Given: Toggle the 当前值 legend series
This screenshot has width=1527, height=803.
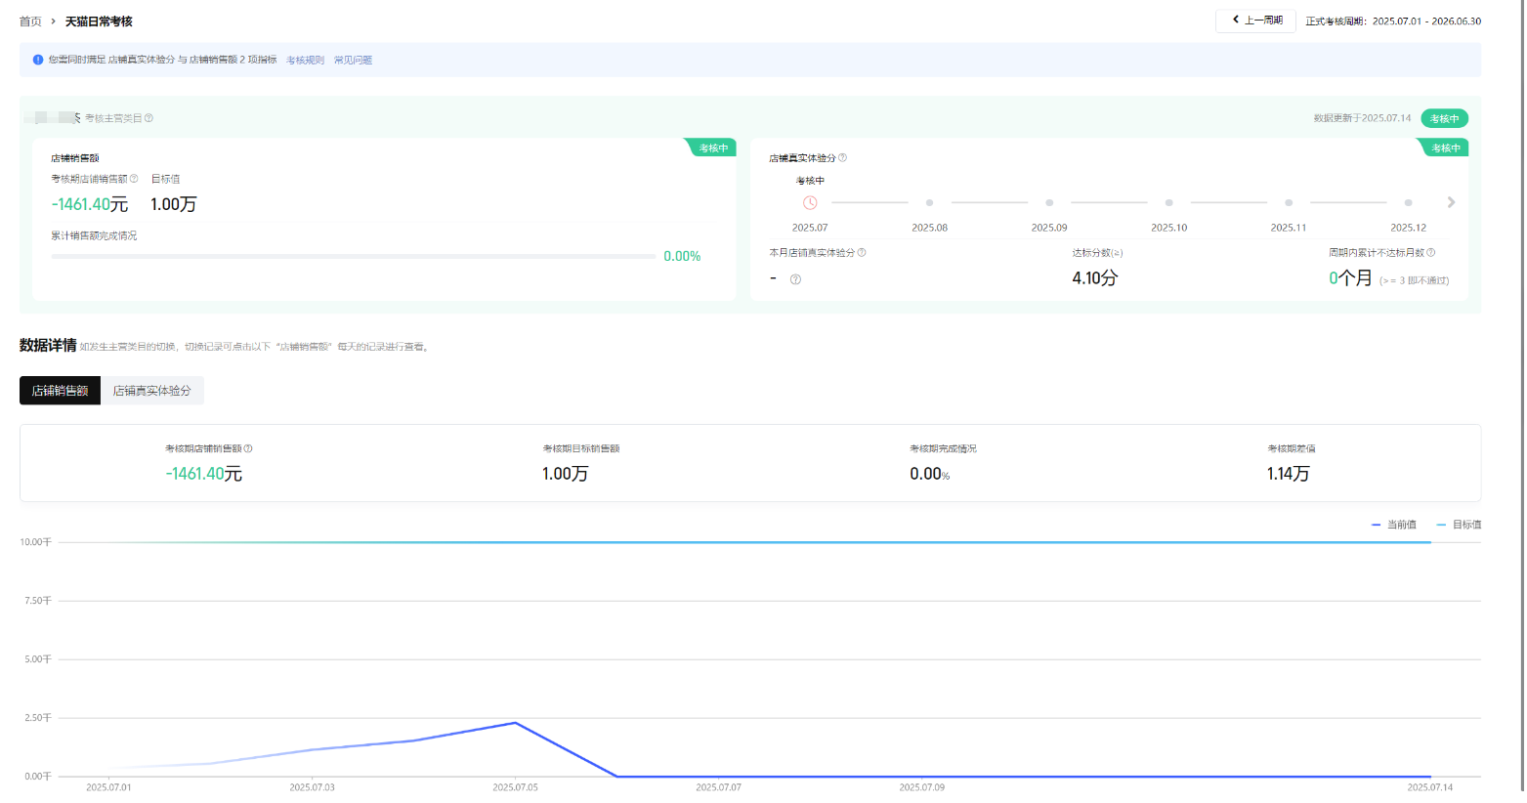Looking at the screenshot, I should click(x=1394, y=525).
